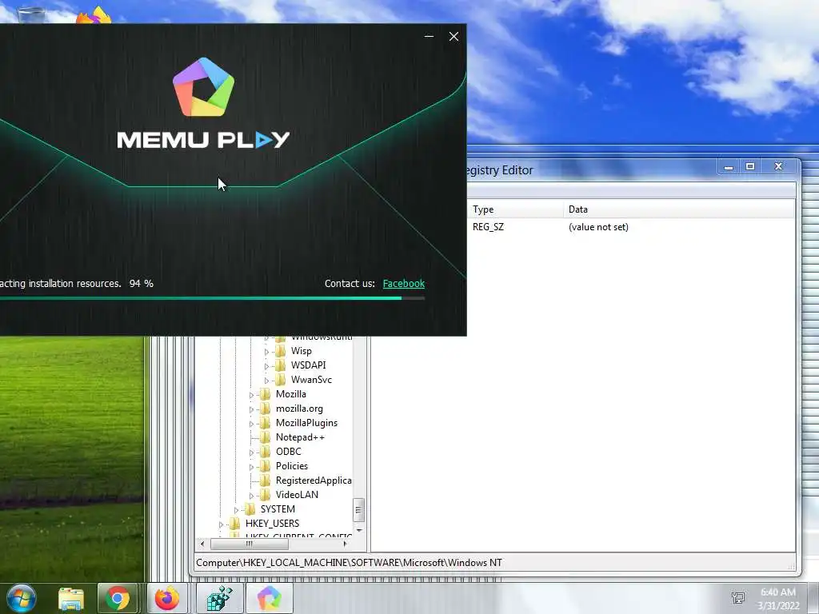Select the Wisp folder icon
Viewport: 819px width, 614px height.
[281, 351]
